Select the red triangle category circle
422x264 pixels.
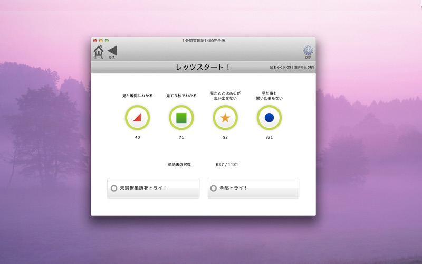tap(137, 118)
